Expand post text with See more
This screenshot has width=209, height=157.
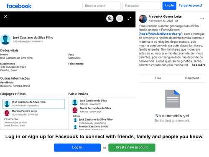(x=199, y=65)
